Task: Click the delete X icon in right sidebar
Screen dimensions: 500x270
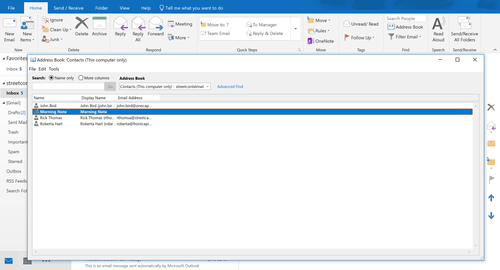Action: point(491,107)
